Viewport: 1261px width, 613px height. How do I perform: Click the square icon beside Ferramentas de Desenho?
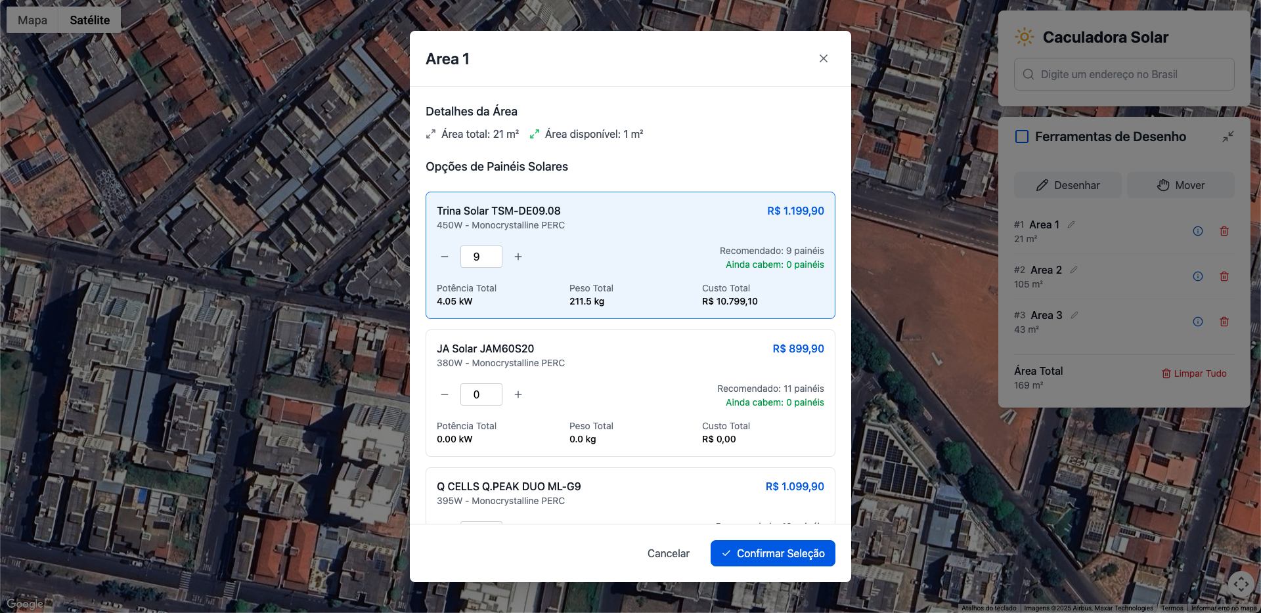click(1022, 137)
